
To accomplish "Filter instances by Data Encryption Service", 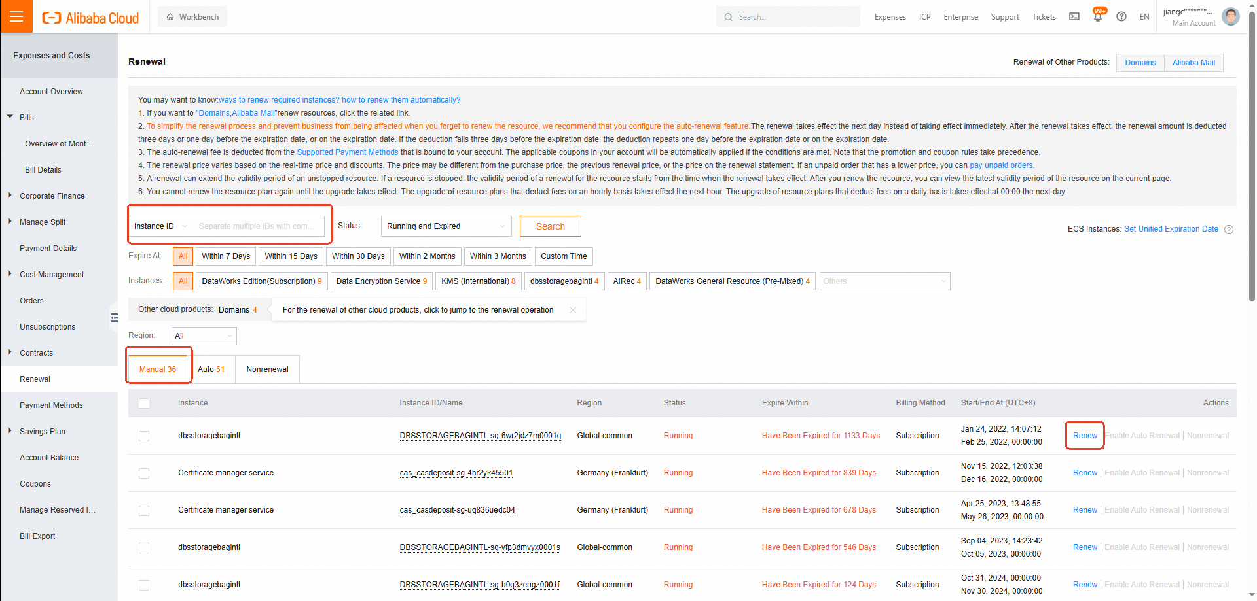I will 381,281.
